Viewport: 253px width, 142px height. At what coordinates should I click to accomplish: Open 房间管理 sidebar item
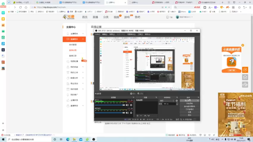pyautogui.click(x=73, y=45)
